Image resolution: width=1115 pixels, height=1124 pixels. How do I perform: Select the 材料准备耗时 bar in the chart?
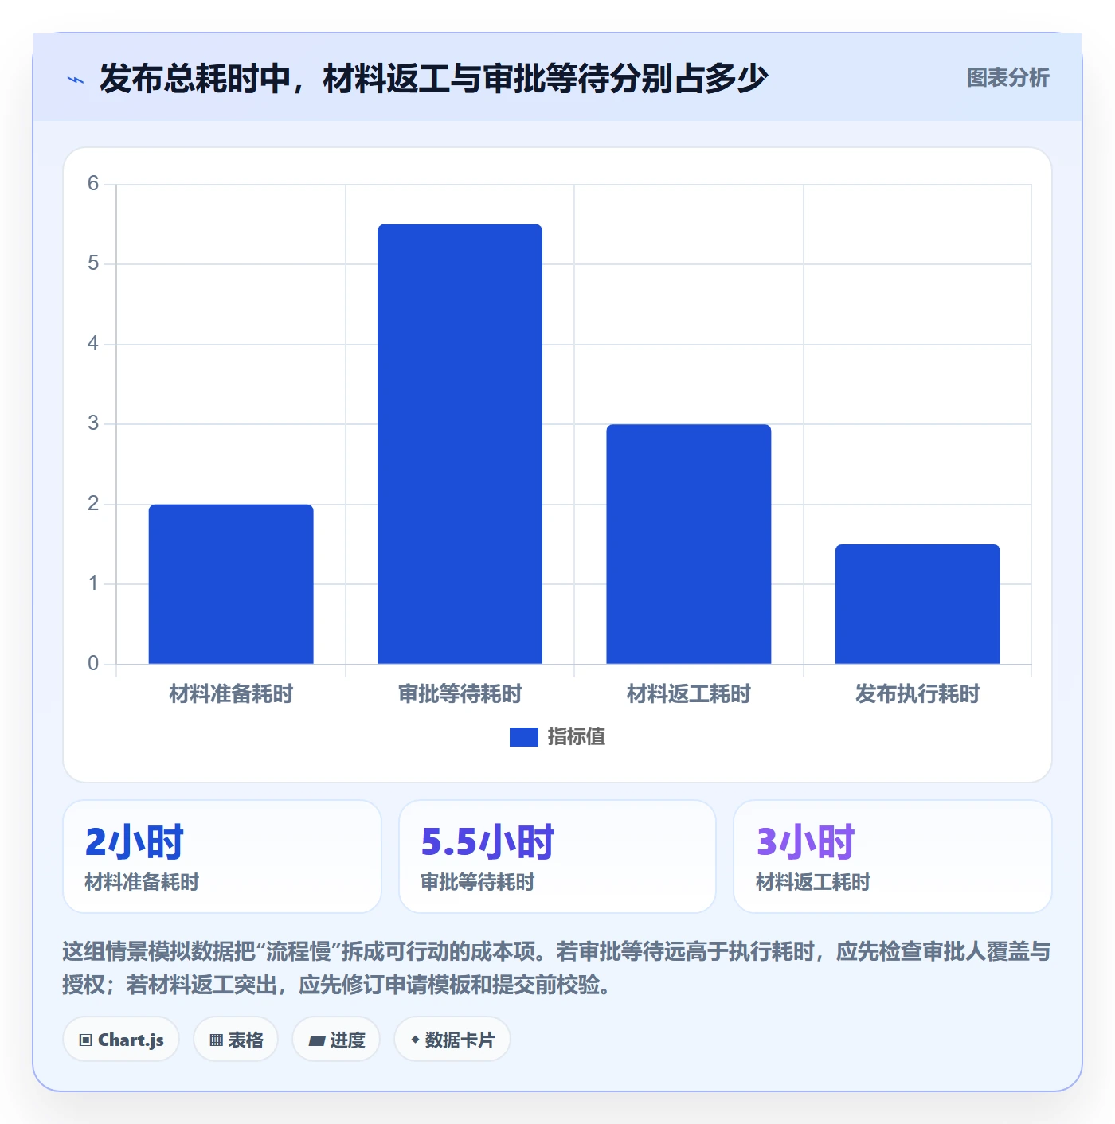coord(231,584)
